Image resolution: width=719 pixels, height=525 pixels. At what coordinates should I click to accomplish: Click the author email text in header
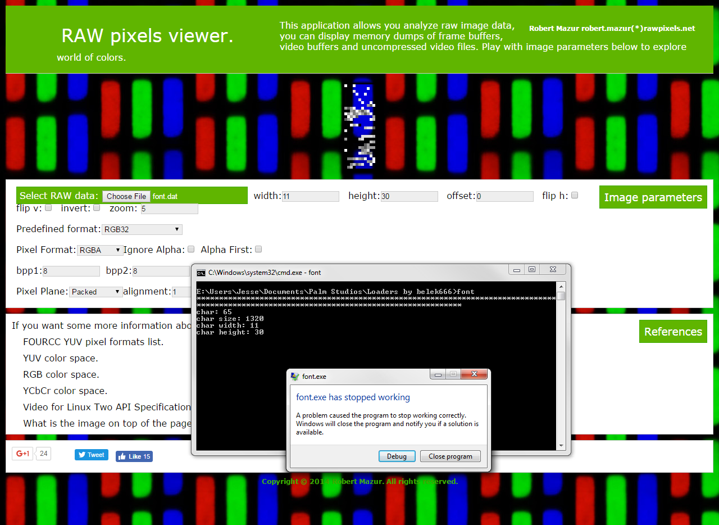(612, 28)
